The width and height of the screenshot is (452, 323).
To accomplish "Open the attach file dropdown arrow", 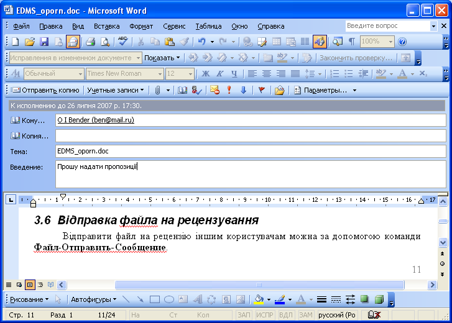I will coord(168,91).
